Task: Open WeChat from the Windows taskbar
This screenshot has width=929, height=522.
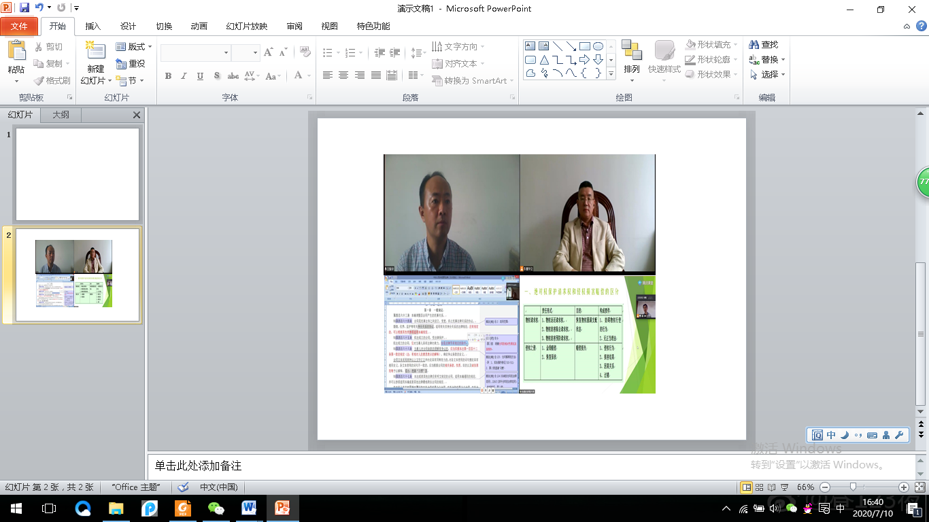Action: point(216,508)
